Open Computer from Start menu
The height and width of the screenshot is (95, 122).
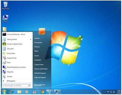[x=38, y=60]
